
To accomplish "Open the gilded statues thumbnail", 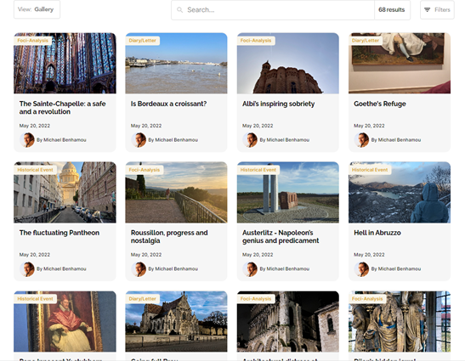I will point(400,321).
